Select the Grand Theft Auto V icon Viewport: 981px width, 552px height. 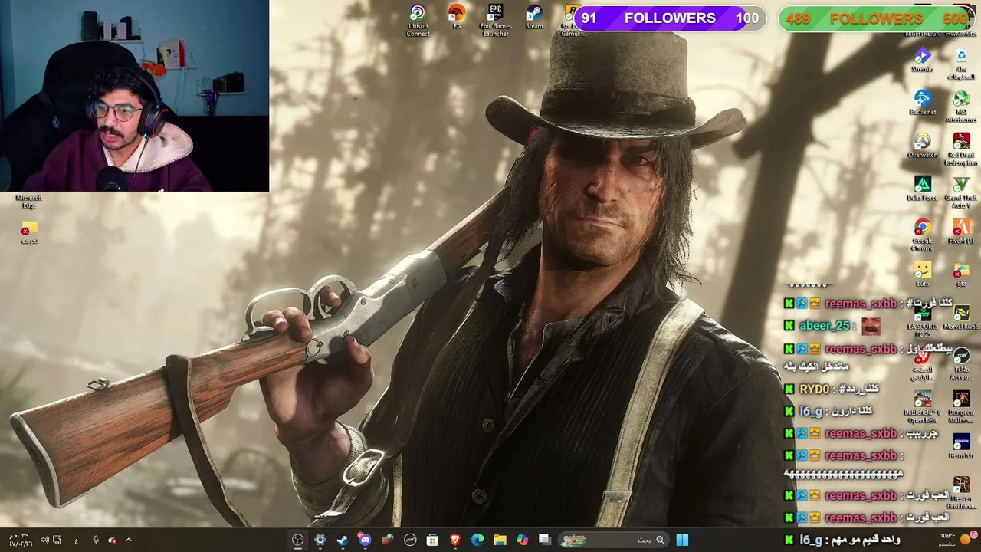point(961,192)
